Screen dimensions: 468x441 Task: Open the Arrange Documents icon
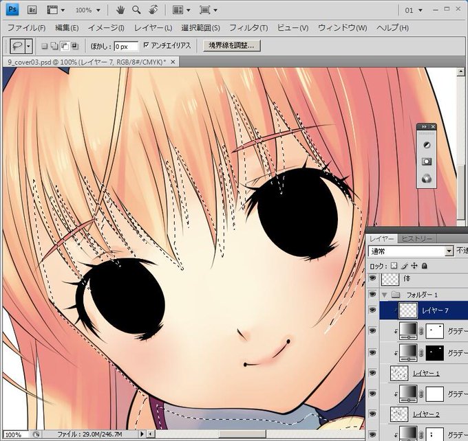click(x=178, y=10)
